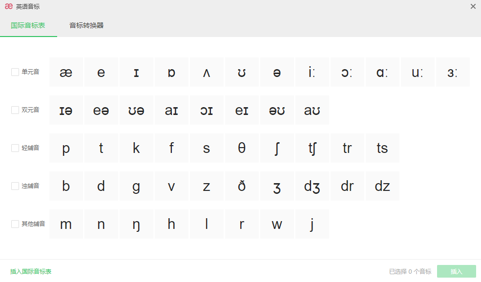The width and height of the screenshot is (481, 282).
Task: Click the tʃ affricate symbol
Action: pos(312,148)
